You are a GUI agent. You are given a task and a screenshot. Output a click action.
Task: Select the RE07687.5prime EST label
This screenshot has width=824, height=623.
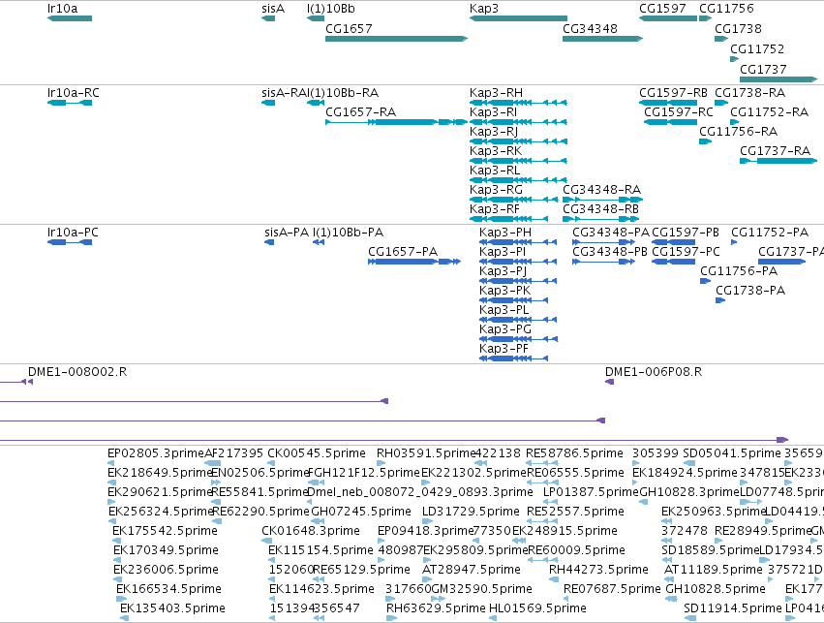point(612,589)
